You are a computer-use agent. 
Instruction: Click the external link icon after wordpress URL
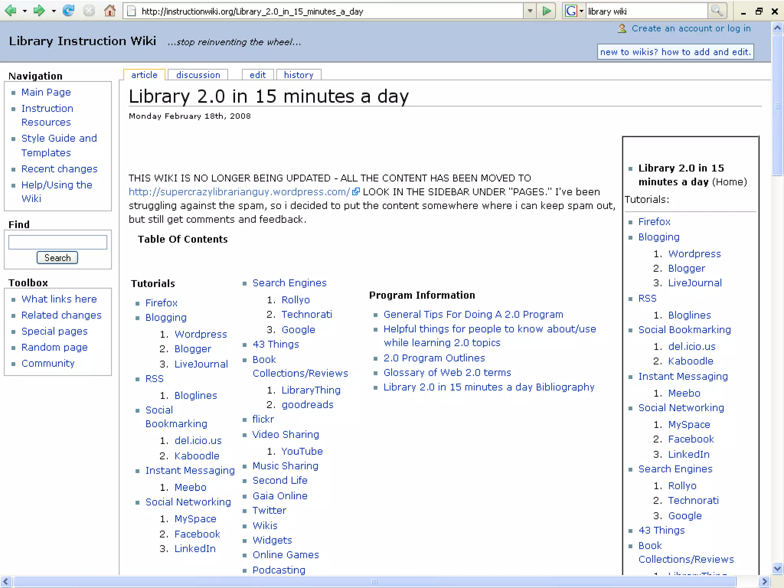click(x=356, y=191)
